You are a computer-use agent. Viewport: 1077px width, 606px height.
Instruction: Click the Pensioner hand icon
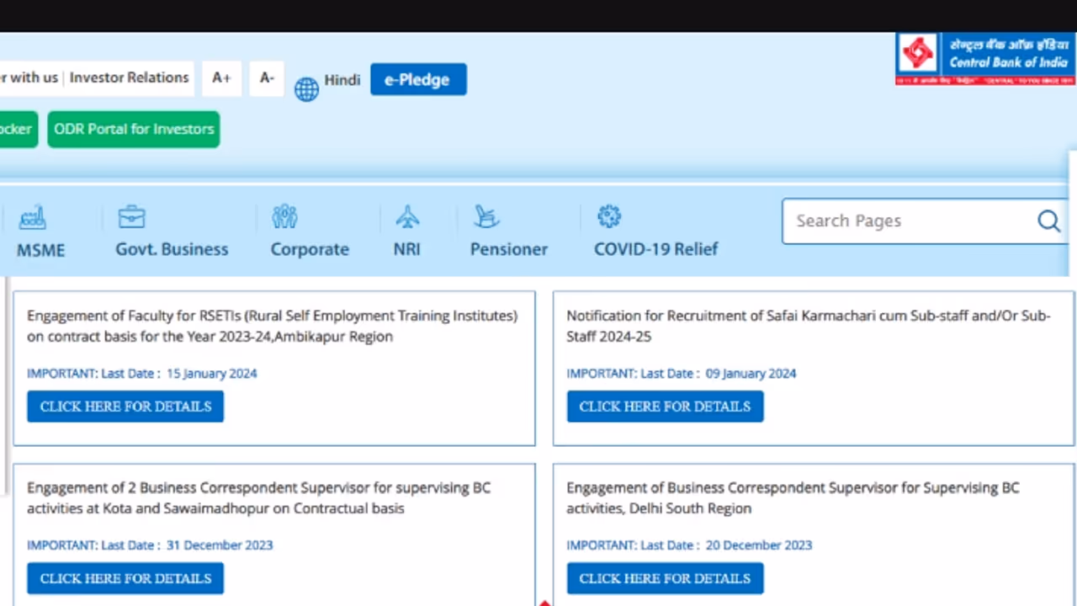[486, 217]
